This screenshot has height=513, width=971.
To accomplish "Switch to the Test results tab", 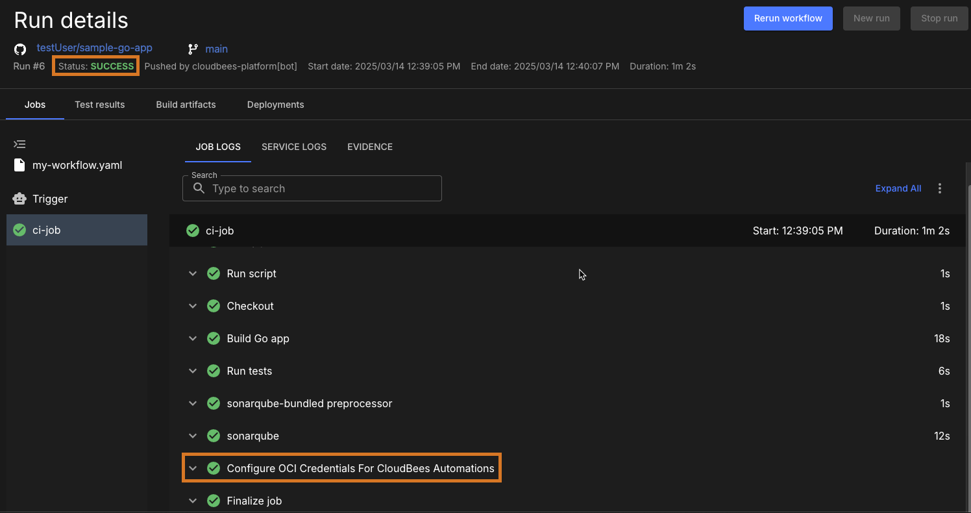I will coord(99,105).
